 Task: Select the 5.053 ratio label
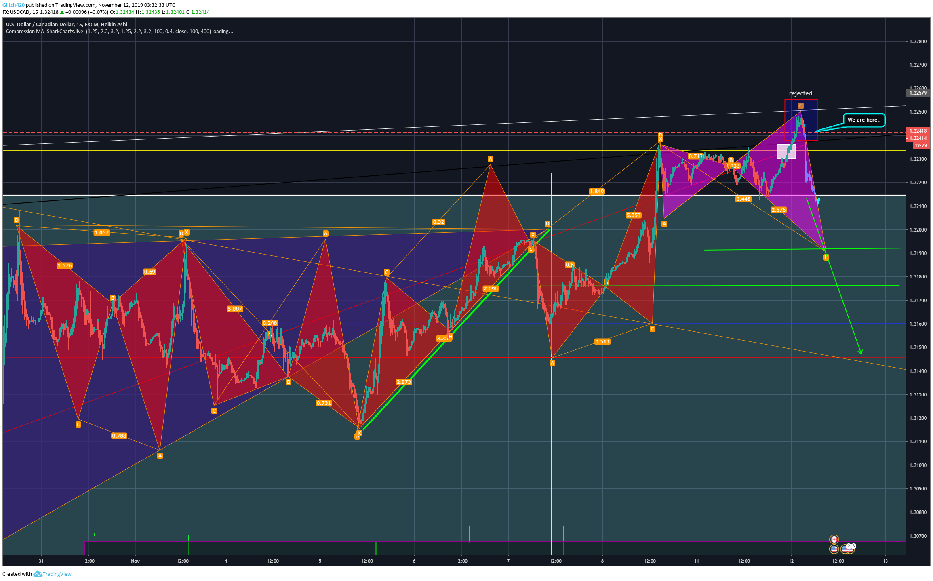[x=633, y=215]
